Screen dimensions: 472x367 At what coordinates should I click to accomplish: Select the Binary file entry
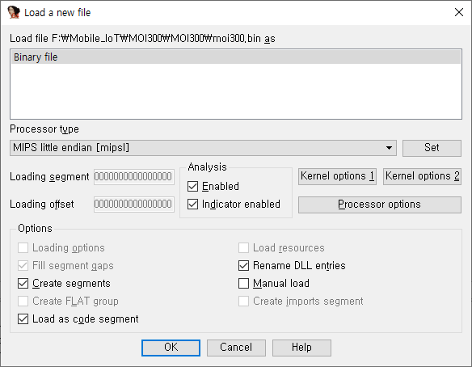tap(236, 57)
